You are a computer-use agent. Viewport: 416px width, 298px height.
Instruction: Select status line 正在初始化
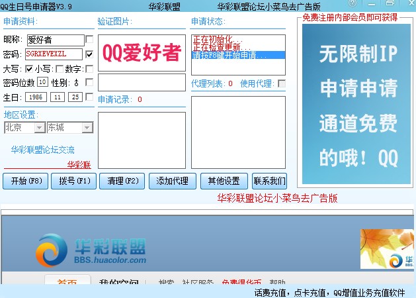(x=218, y=40)
